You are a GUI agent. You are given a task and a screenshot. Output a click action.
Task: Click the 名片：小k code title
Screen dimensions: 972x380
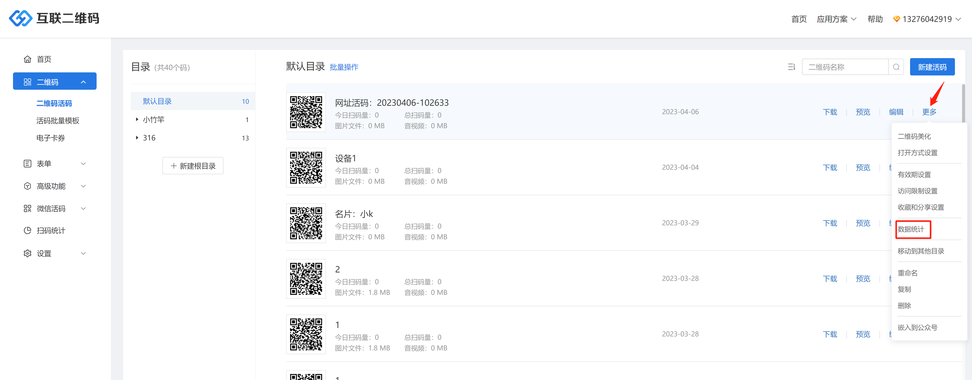[353, 214]
